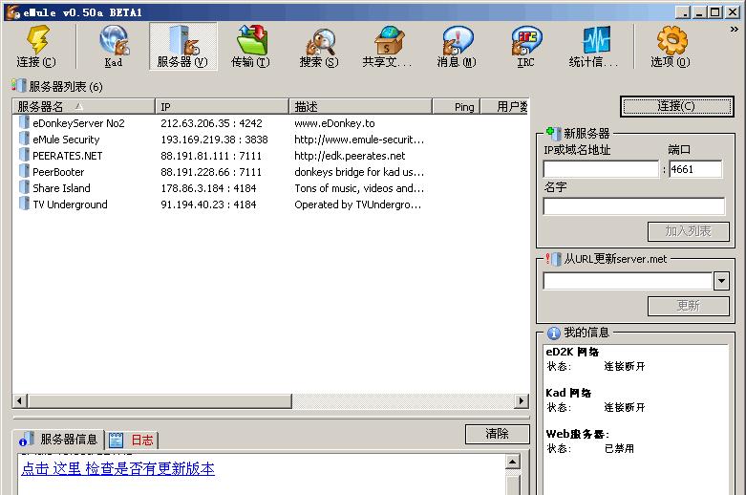Click the 点击 这里 检查是否有更新版本 link

click(x=118, y=469)
